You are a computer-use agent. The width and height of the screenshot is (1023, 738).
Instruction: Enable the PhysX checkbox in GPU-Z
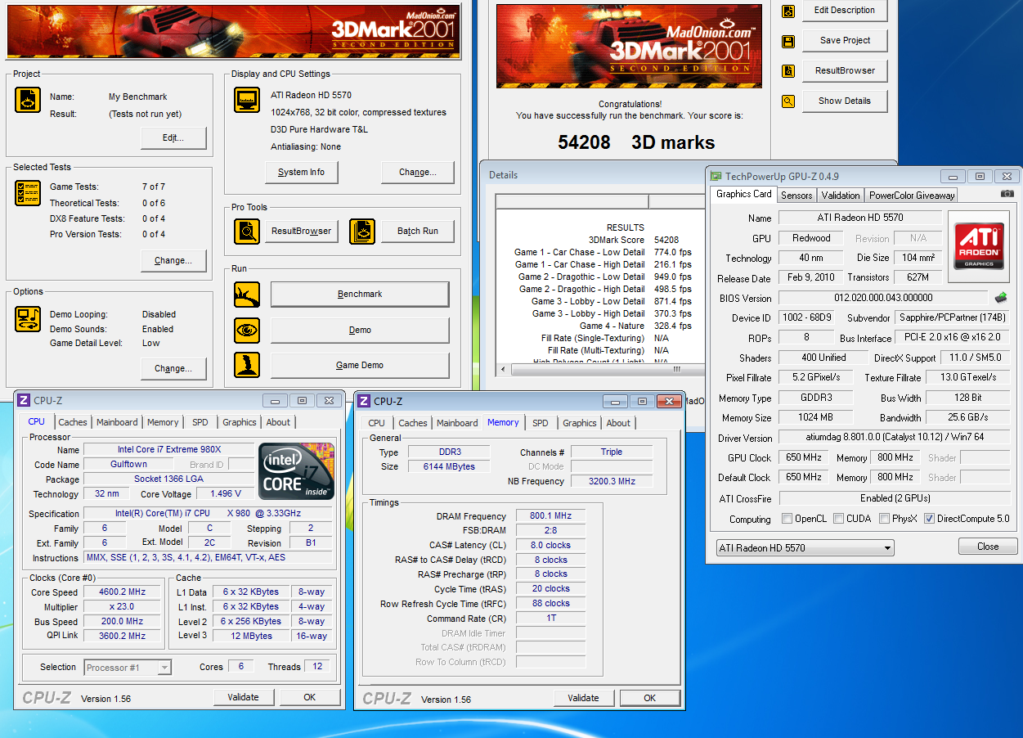pos(884,519)
